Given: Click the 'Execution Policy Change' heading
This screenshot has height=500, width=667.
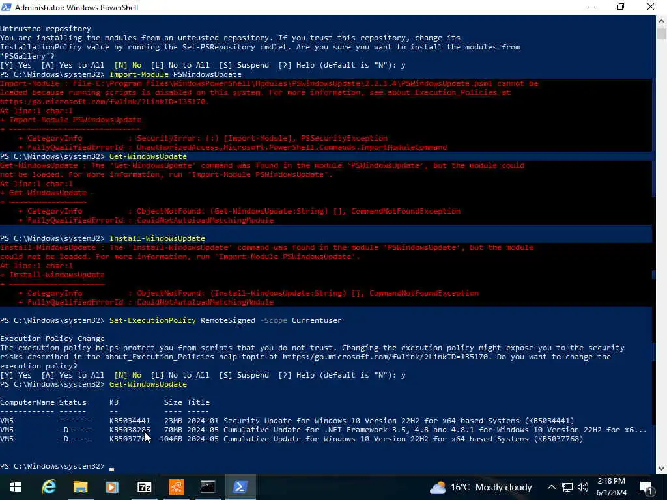Looking at the screenshot, I should pos(52,339).
